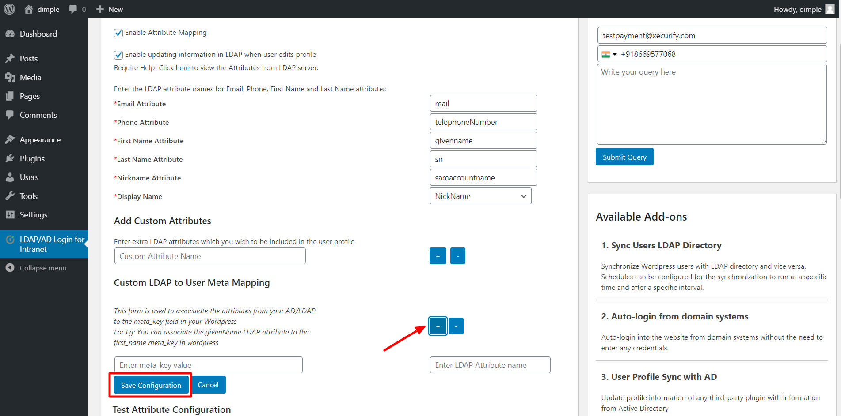Open the here link to view LDAP attributes

[182, 67]
